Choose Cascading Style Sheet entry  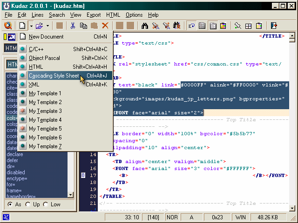[x=65, y=76]
